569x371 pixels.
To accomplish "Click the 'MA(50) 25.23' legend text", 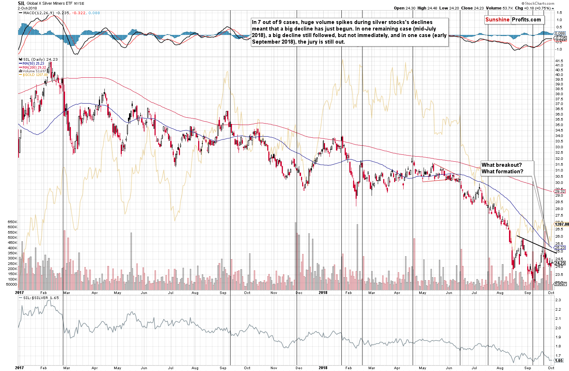I will click(33, 63).
